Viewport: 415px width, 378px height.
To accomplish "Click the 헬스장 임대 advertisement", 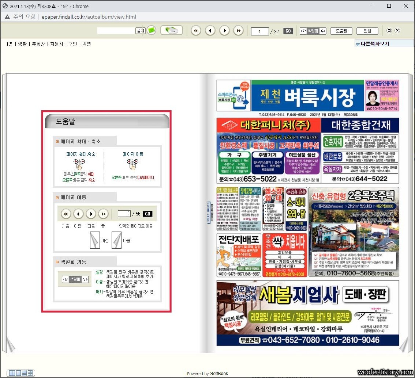I will pos(273,209).
